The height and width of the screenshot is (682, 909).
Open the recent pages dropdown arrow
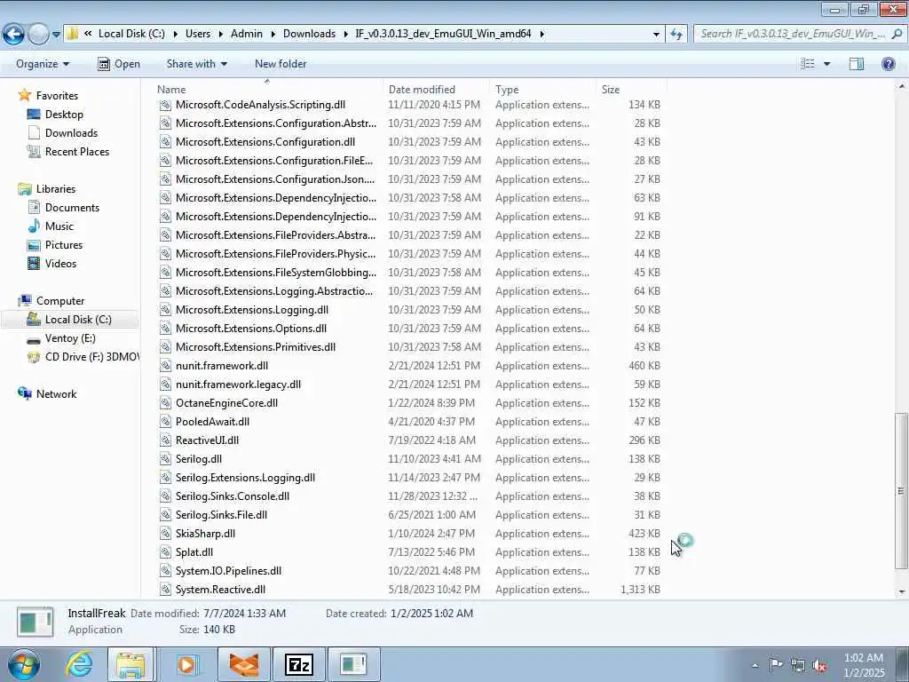pyautogui.click(x=56, y=35)
